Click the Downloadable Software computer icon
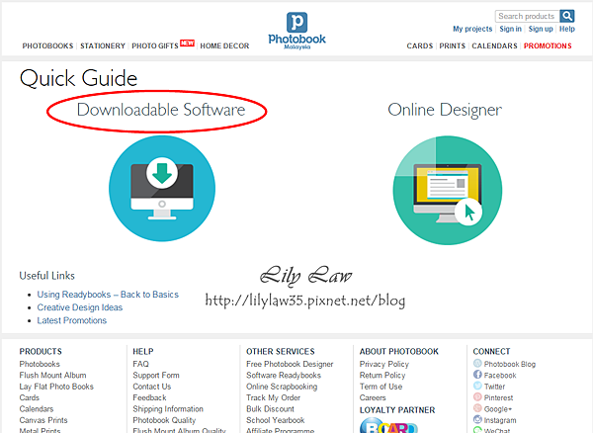The height and width of the screenshot is (433, 593). (x=162, y=189)
